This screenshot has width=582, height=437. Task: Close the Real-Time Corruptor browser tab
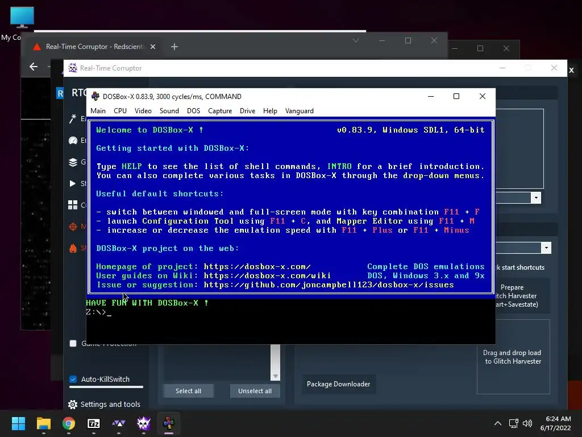(x=153, y=47)
